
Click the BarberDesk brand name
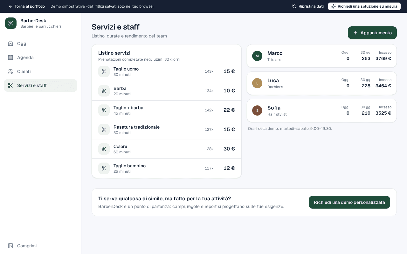pyautogui.click(x=33, y=21)
